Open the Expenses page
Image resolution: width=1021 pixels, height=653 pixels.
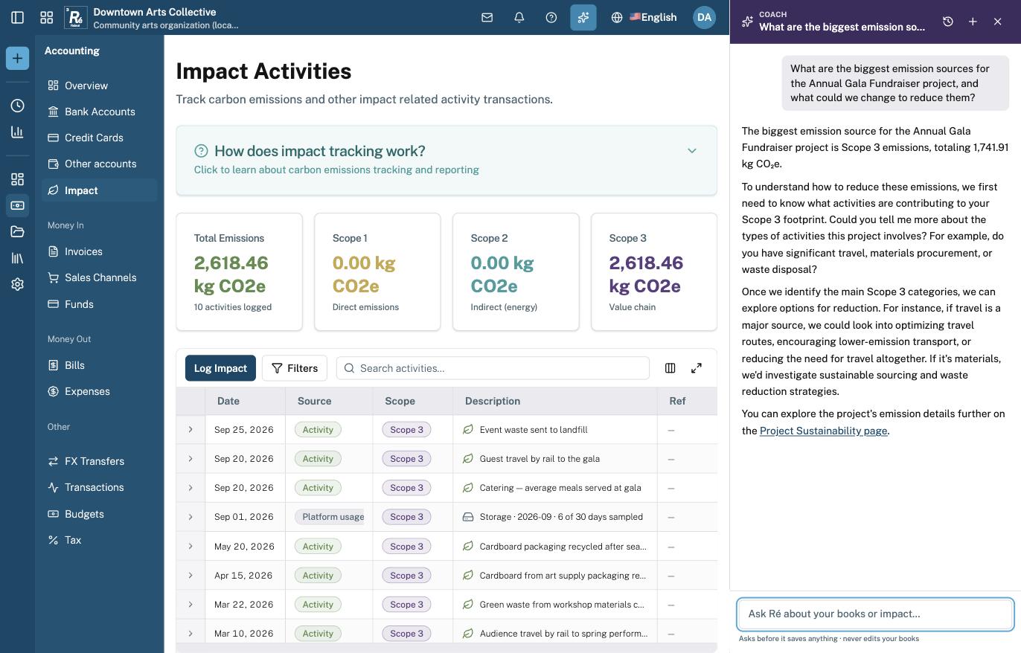click(x=100, y=391)
